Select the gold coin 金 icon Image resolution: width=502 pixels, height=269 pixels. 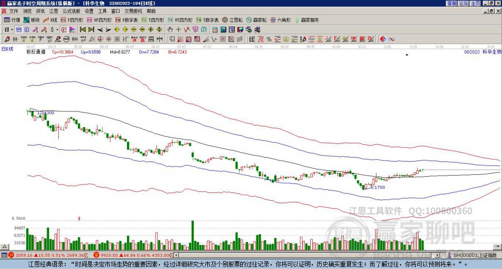coord(286,39)
